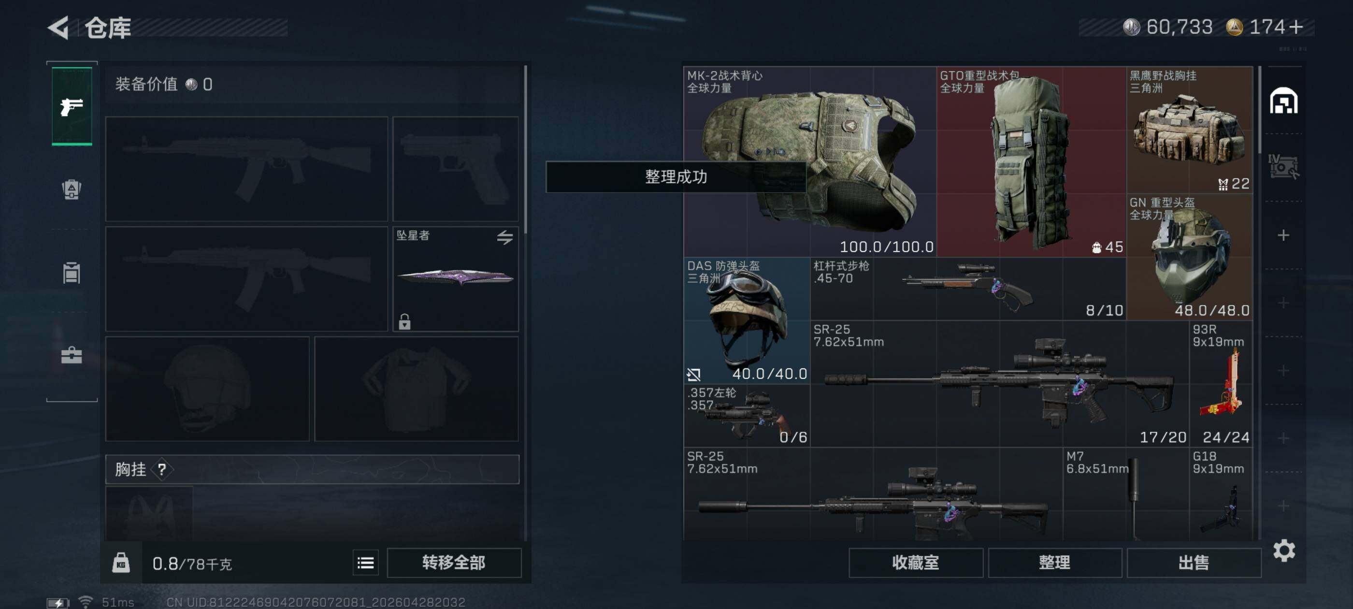
Task: Open the clipboard sidebar icon
Action: [x=72, y=272]
